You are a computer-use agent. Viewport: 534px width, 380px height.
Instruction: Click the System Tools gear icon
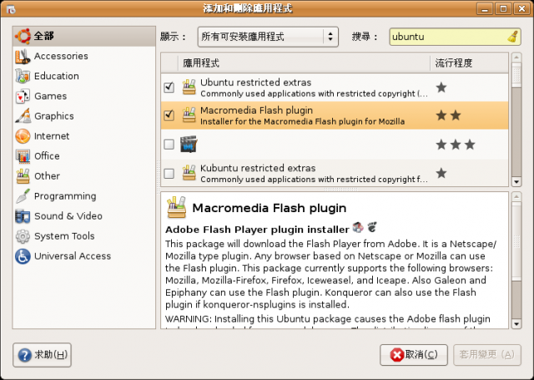pos(23,236)
